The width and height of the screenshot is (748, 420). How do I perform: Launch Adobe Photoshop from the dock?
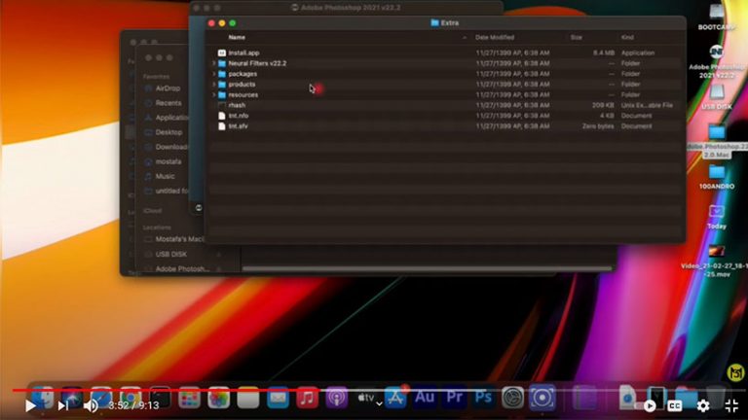point(483,397)
